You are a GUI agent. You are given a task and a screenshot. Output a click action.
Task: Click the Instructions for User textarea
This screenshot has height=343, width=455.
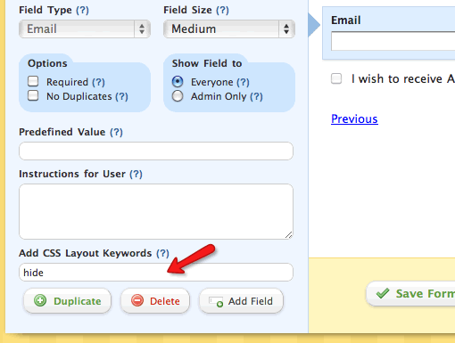click(x=156, y=211)
